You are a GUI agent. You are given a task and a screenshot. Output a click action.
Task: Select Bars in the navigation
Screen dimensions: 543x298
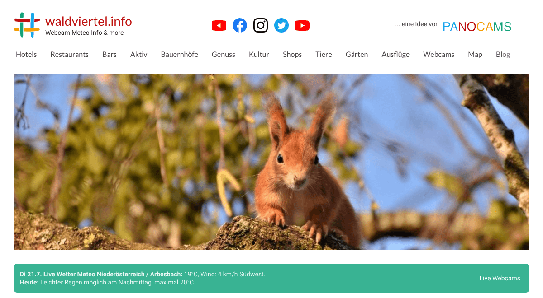[110, 54]
